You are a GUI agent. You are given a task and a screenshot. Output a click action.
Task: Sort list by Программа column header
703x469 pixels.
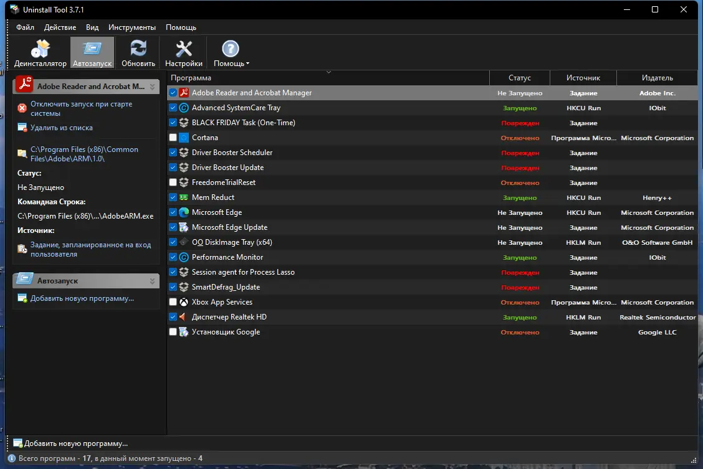[328, 77]
